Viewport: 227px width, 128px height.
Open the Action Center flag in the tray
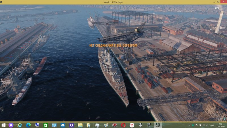point(197,125)
